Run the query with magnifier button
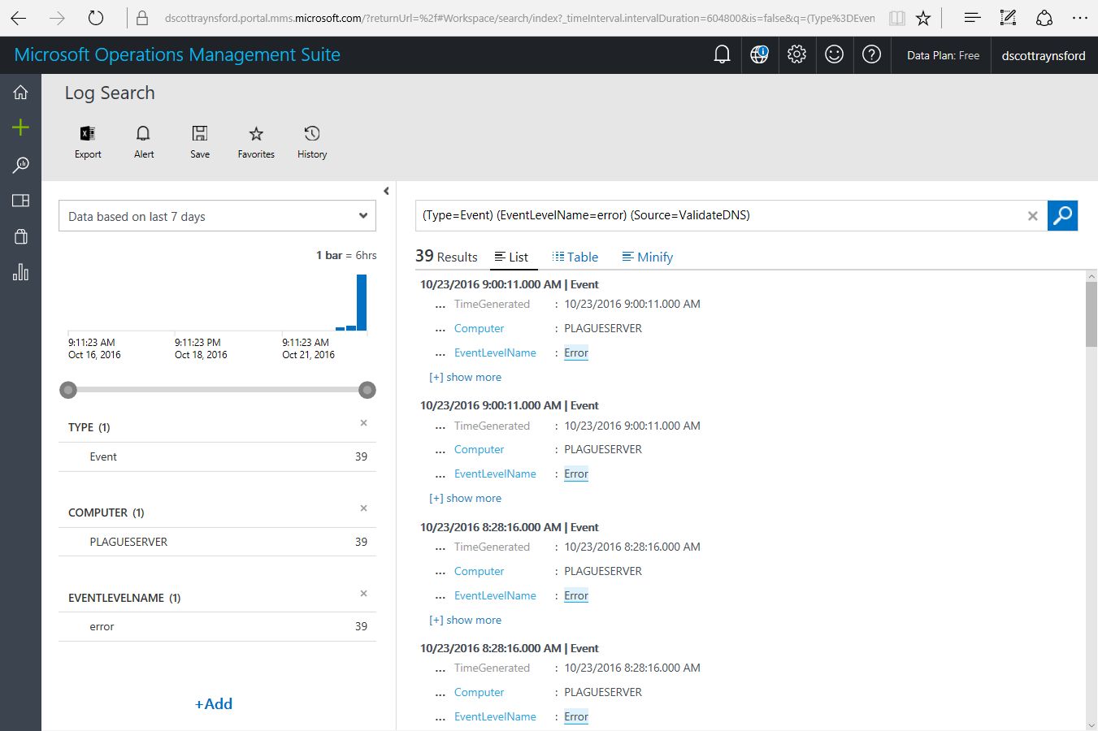Image resolution: width=1098 pixels, height=731 pixels. point(1062,215)
